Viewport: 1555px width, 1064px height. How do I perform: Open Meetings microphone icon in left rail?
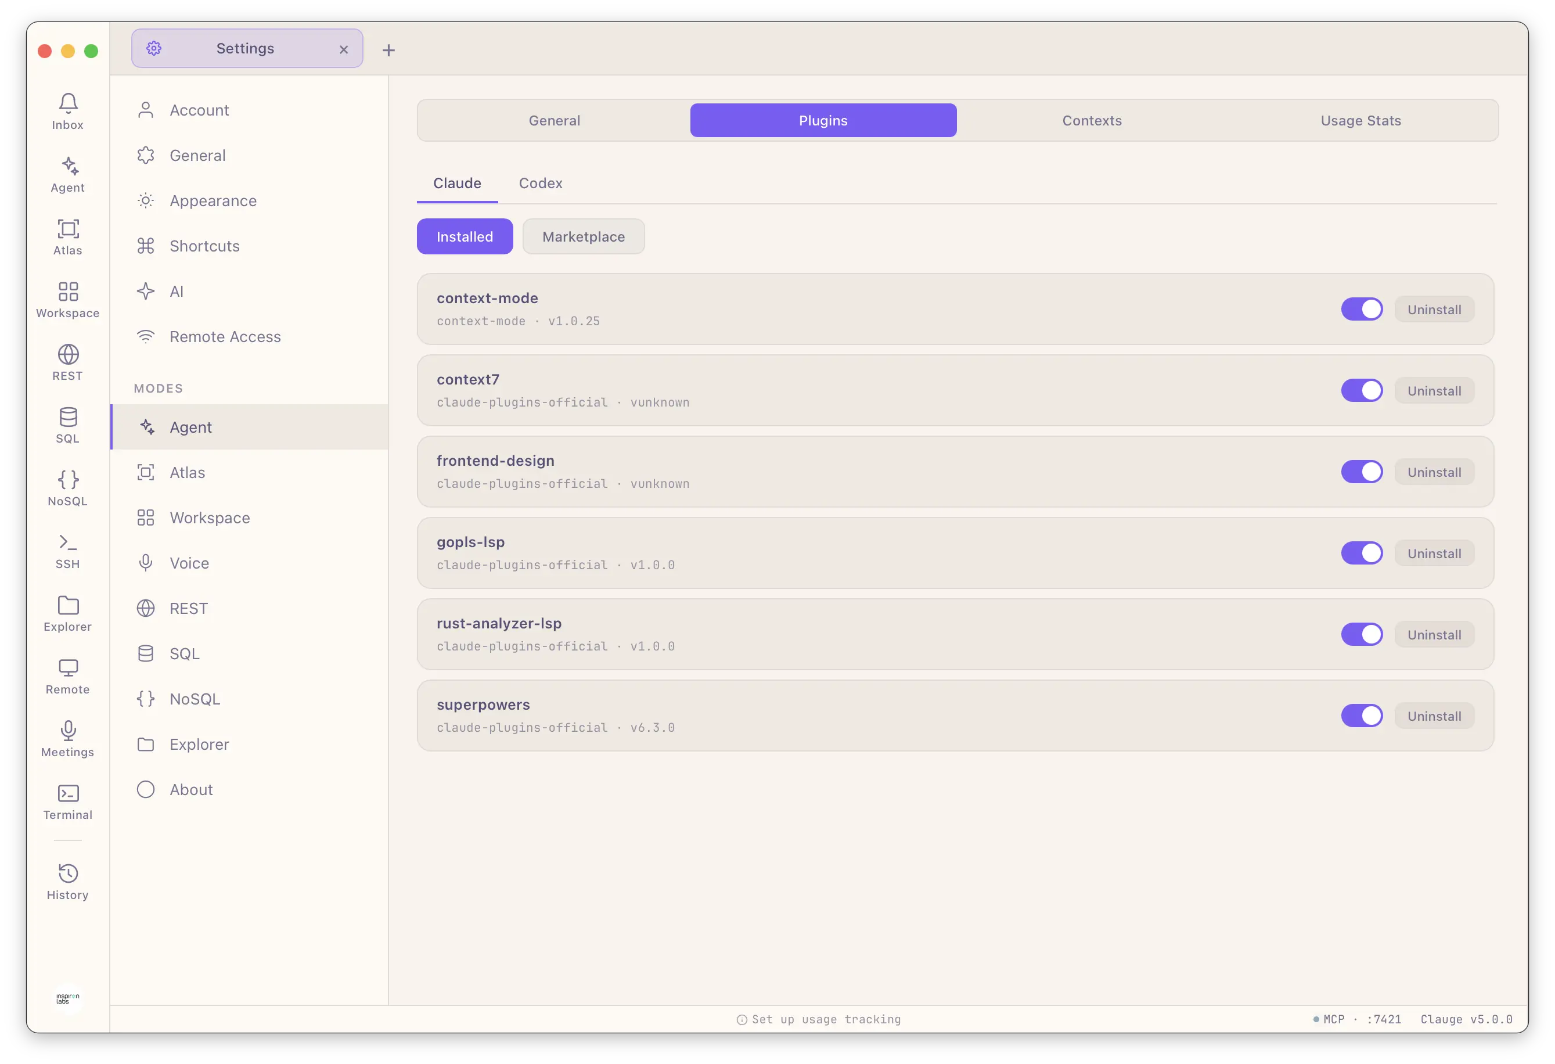tap(67, 739)
